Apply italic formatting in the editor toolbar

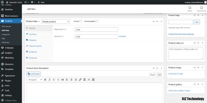[49, 80]
